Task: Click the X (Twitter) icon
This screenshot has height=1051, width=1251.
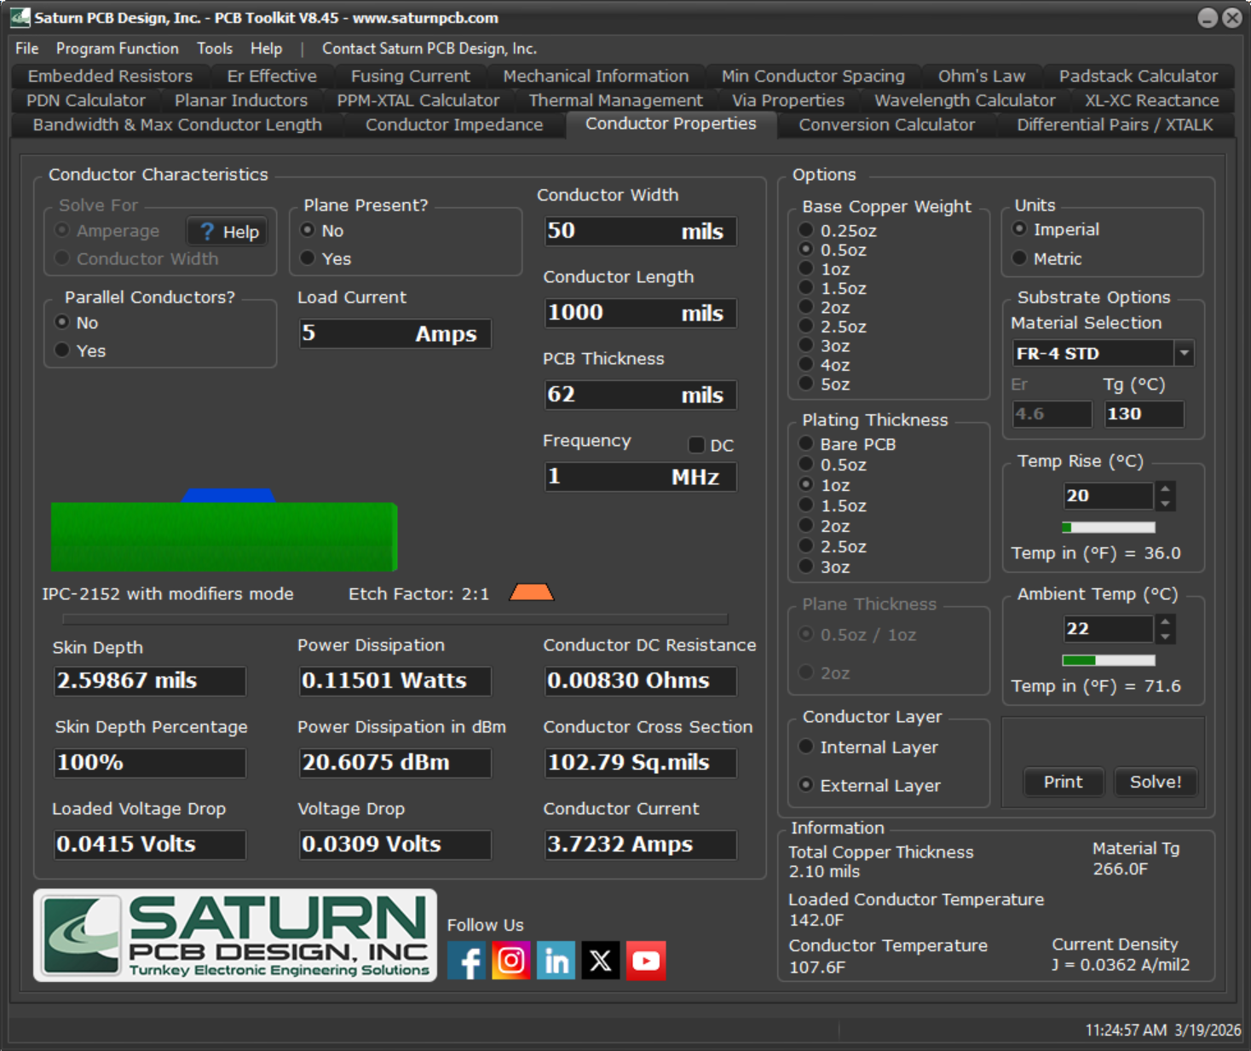Action: [601, 961]
